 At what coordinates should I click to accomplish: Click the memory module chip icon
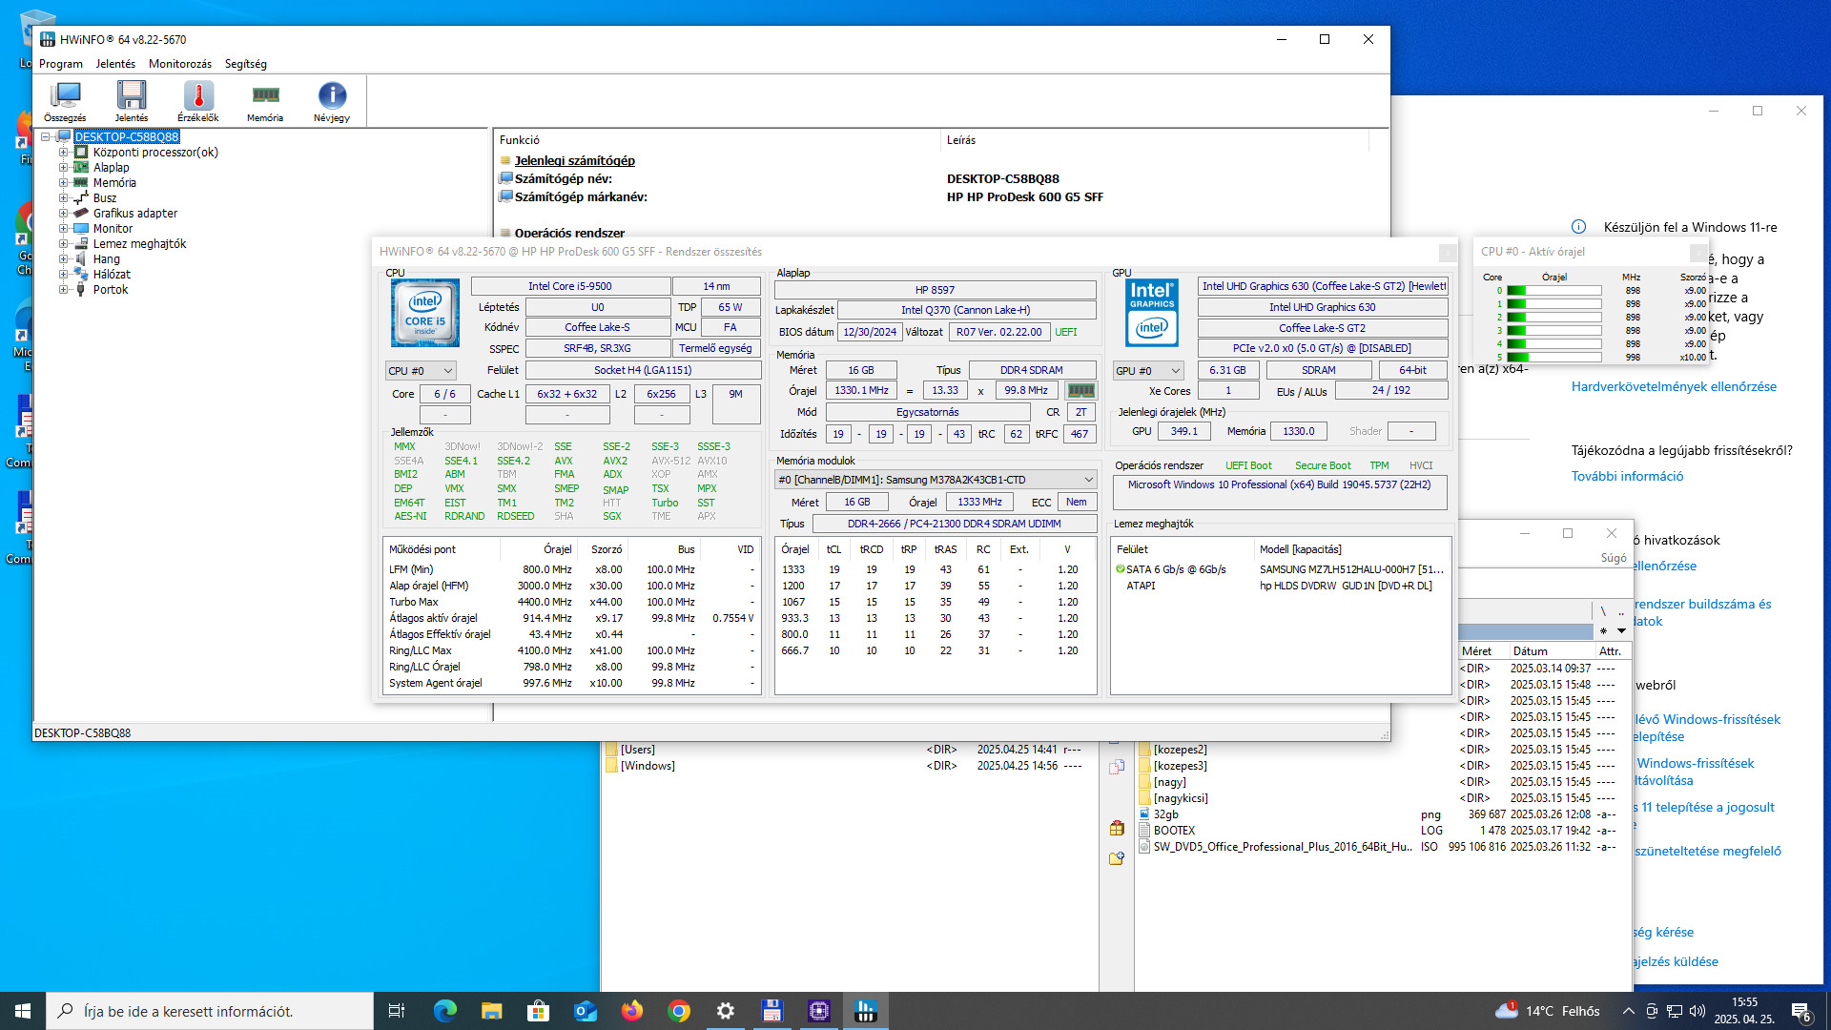pyautogui.click(x=1080, y=390)
